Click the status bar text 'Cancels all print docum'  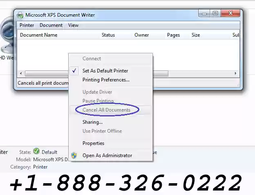point(43,83)
